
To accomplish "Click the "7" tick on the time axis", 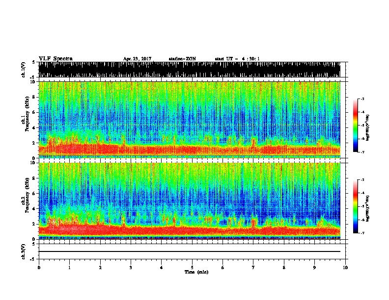I will point(253,268).
